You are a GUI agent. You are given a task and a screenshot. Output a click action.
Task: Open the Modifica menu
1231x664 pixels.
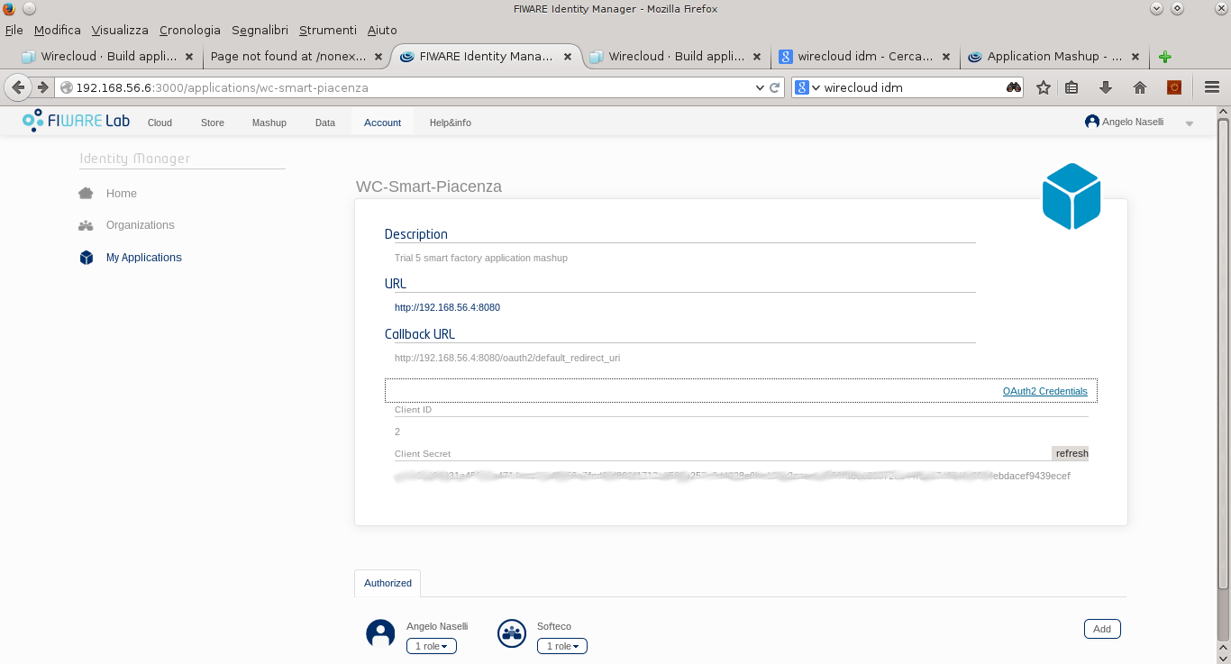click(x=57, y=30)
